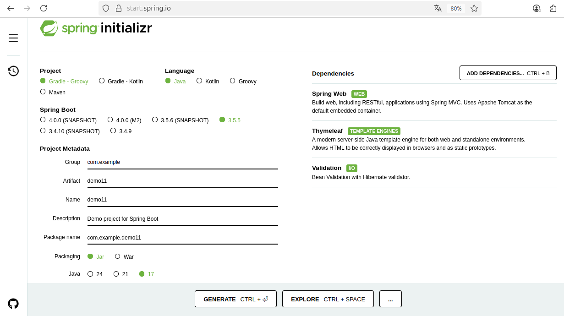Select Java version 24
Screen dimensions: 564x316
95,274
